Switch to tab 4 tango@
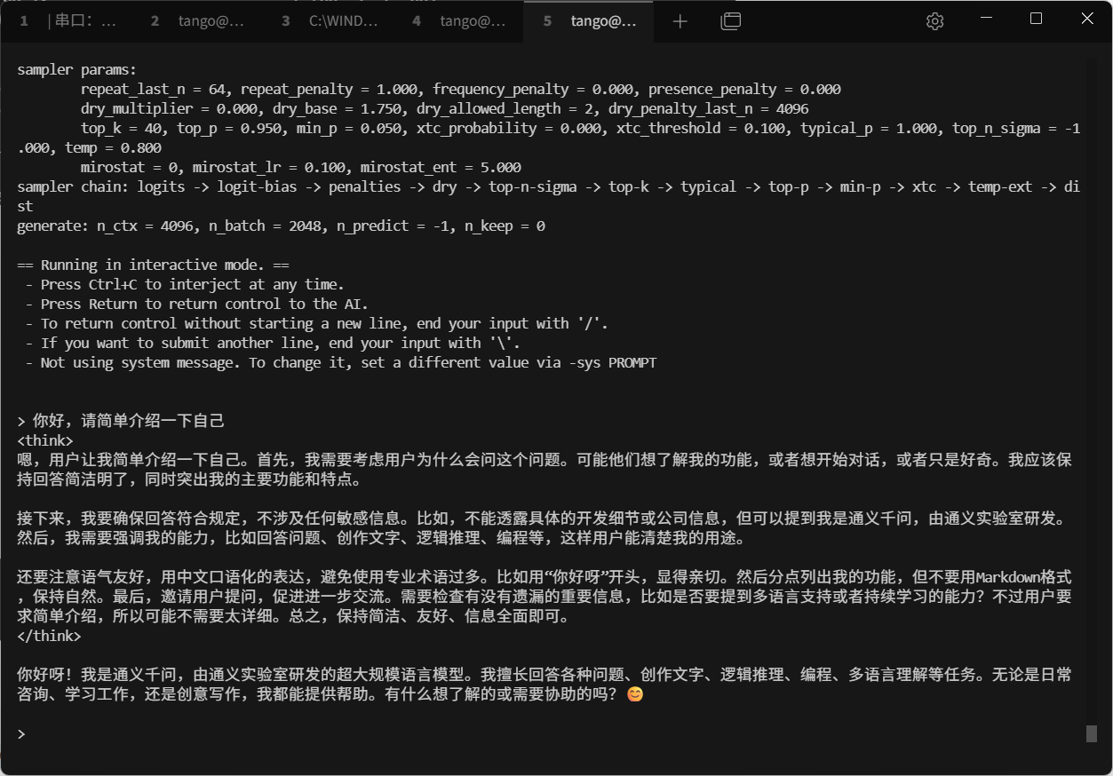 pos(459,21)
